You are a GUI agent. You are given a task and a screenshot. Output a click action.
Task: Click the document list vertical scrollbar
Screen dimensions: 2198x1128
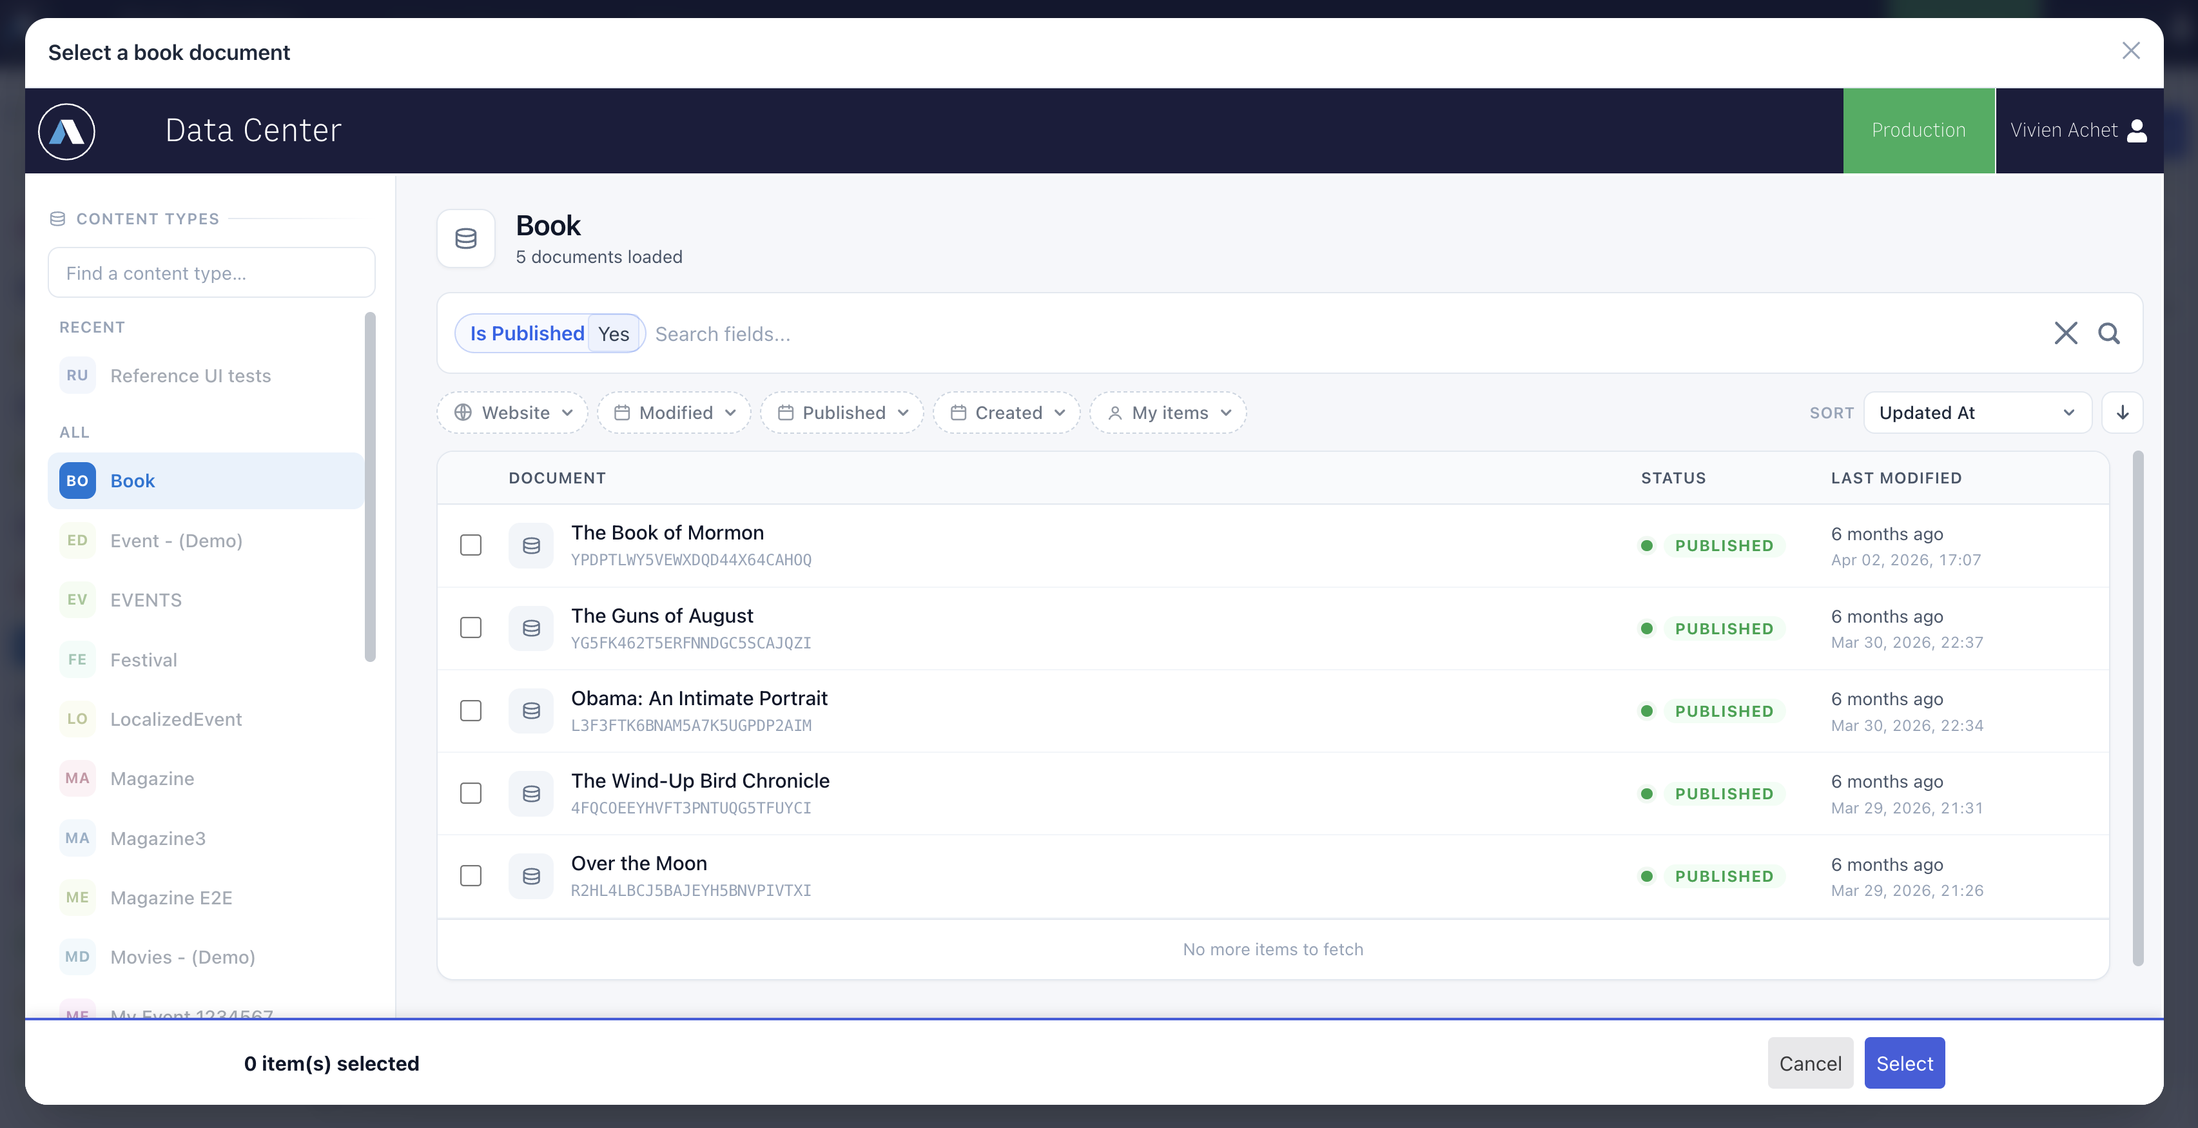tap(2137, 708)
